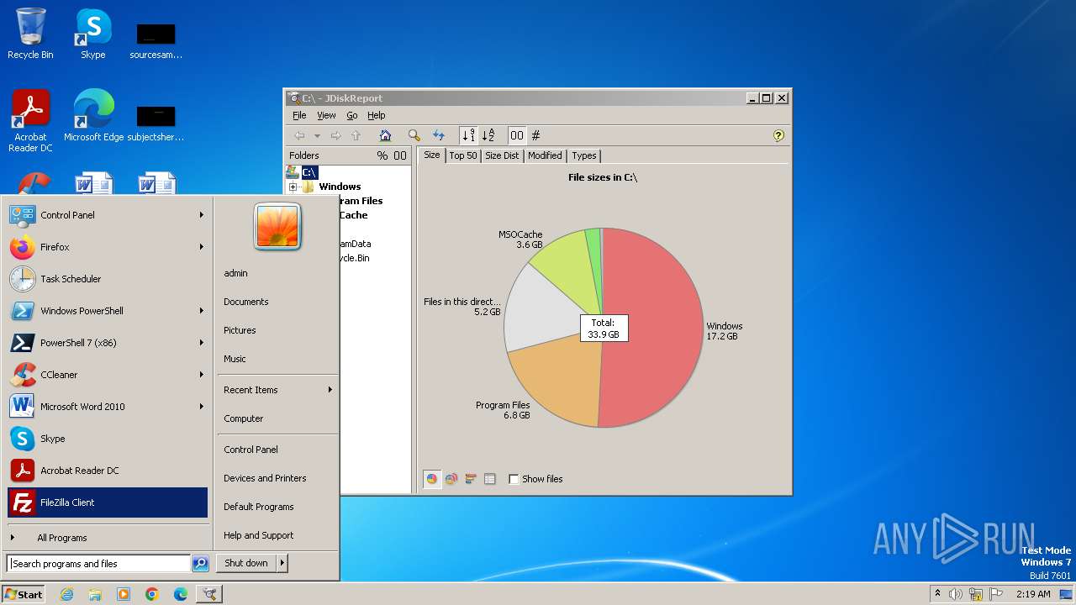Switch to the Size Dist tab
Image resolution: width=1076 pixels, height=605 pixels.
click(x=502, y=155)
